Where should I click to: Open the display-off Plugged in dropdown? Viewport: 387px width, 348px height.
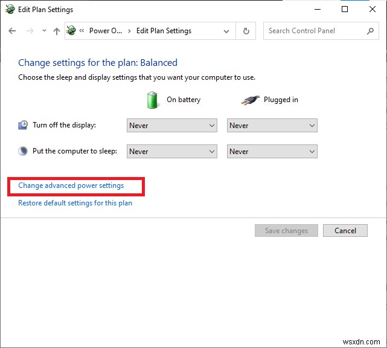(x=272, y=126)
